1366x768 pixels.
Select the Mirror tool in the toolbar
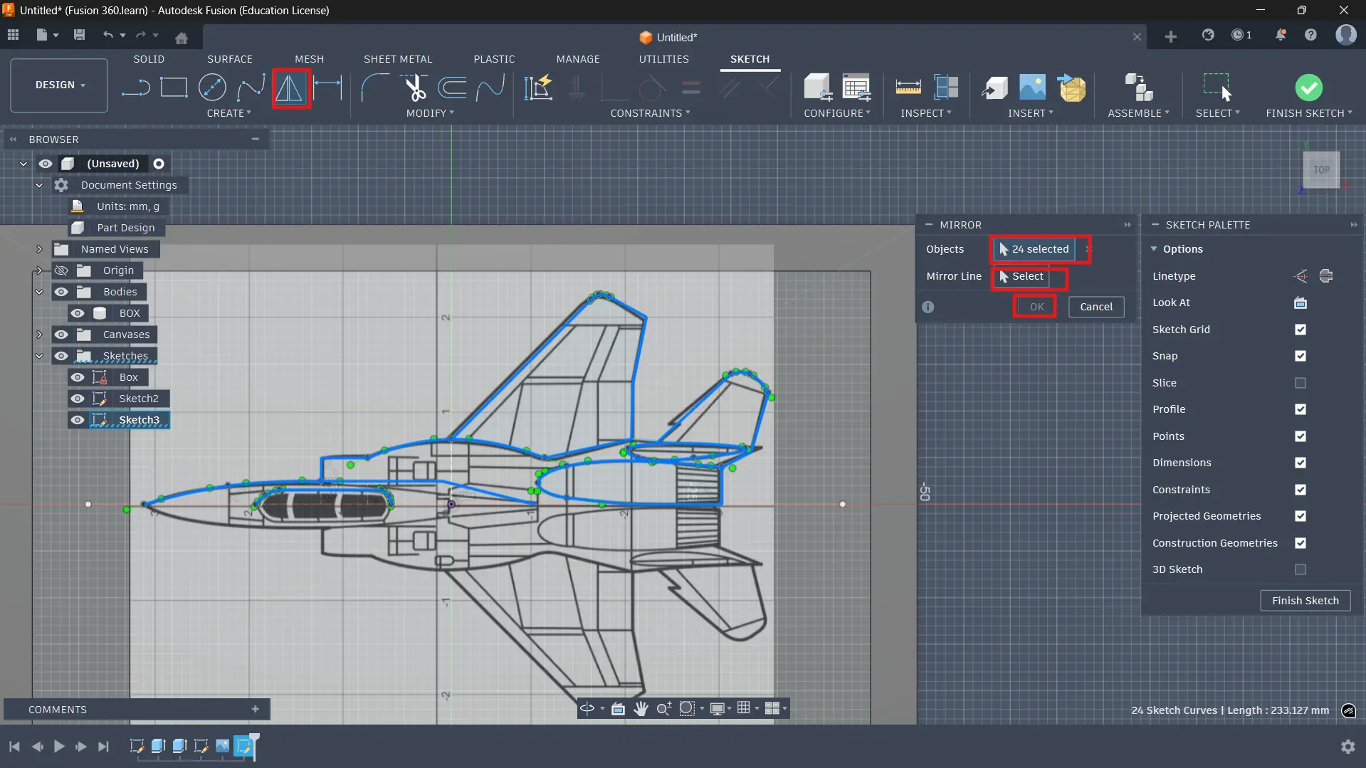(x=290, y=88)
